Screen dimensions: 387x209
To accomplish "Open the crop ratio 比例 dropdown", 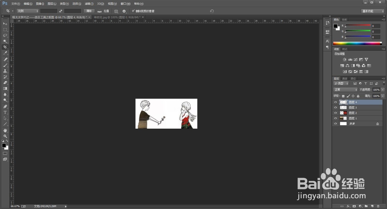I will [27, 11].
